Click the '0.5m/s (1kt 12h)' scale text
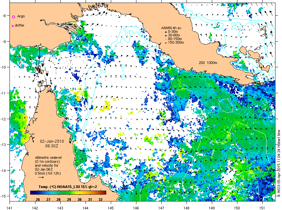This screenshot has width=282, height=210. click(x=48, y=173)
